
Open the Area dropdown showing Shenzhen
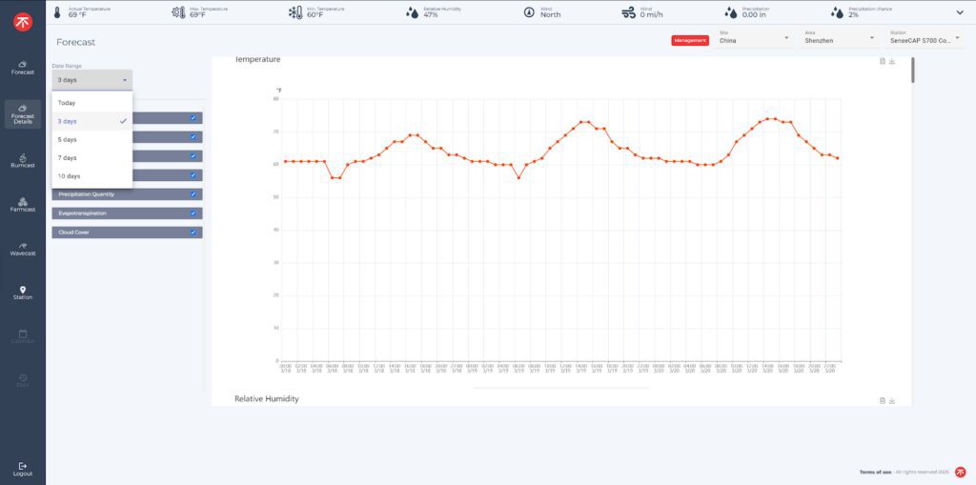pyautogui.click(x=839, y=39)
